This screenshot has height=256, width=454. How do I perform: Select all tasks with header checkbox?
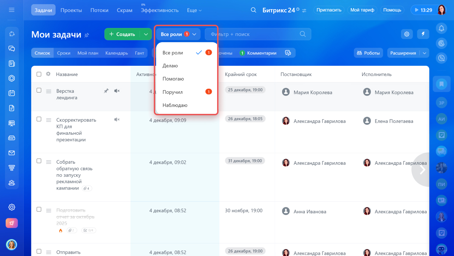(39, 74)
